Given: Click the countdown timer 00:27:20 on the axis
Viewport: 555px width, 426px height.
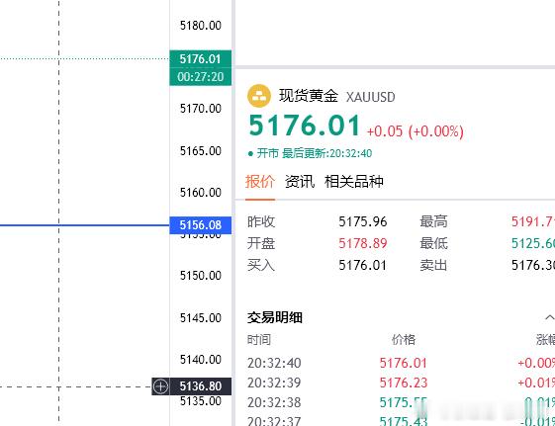Looking at the screenshot, I should (x=201, y=76).
